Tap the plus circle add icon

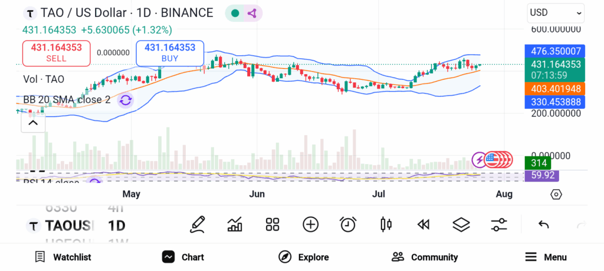coord(310,225)
